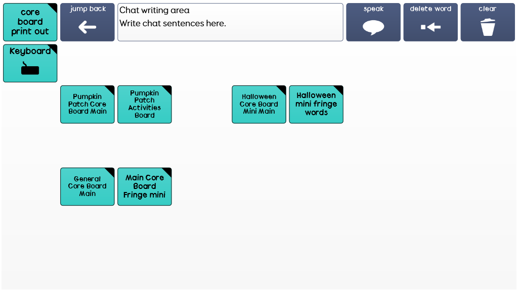Open the core board print out folder

[x=30, y=22]
